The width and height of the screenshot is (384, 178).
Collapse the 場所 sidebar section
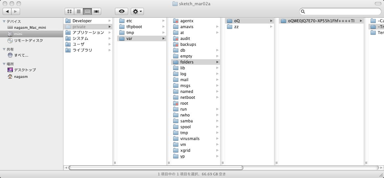point(4,64)
